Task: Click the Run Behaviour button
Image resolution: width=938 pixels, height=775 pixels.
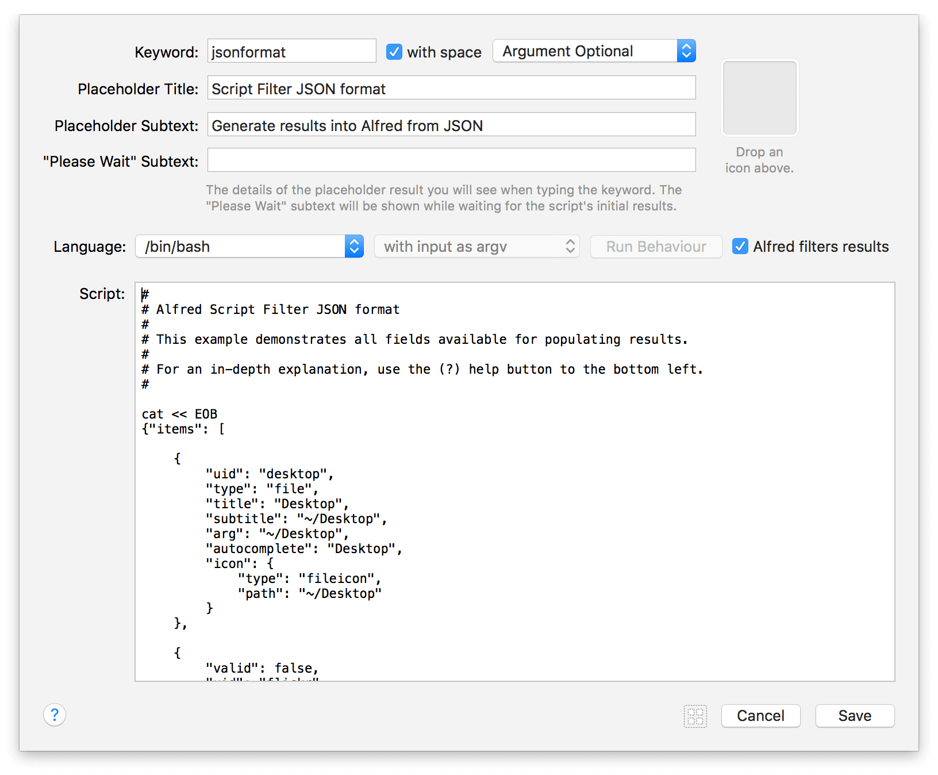Action: (656, 246)
